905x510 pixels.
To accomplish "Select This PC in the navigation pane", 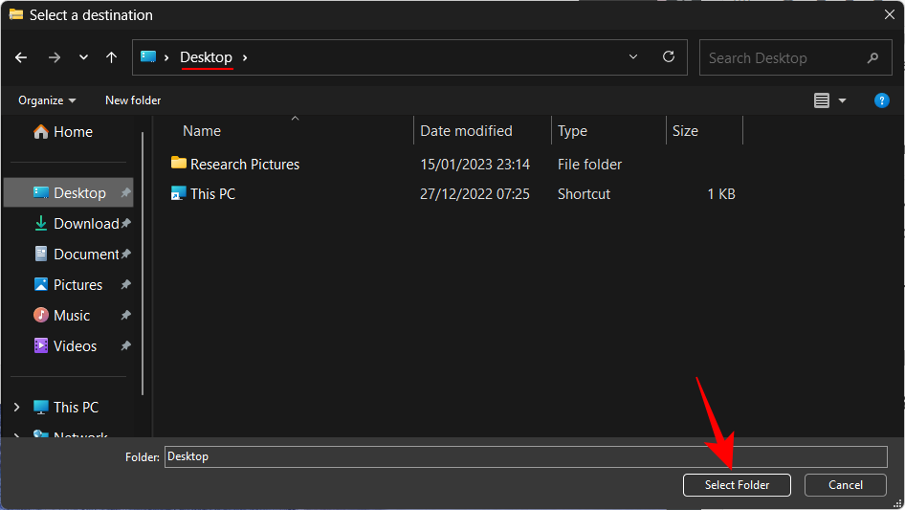I will tap(65, 408).
